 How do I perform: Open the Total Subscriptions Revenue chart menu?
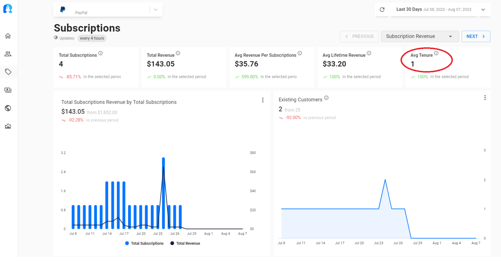point(263,100)
